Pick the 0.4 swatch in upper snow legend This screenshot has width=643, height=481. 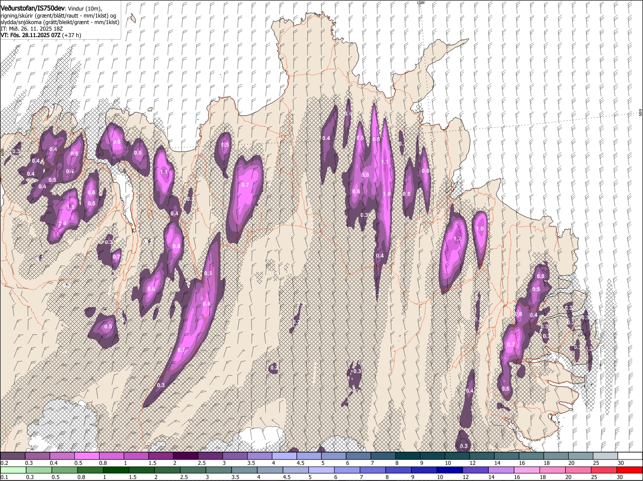[62, 456]
